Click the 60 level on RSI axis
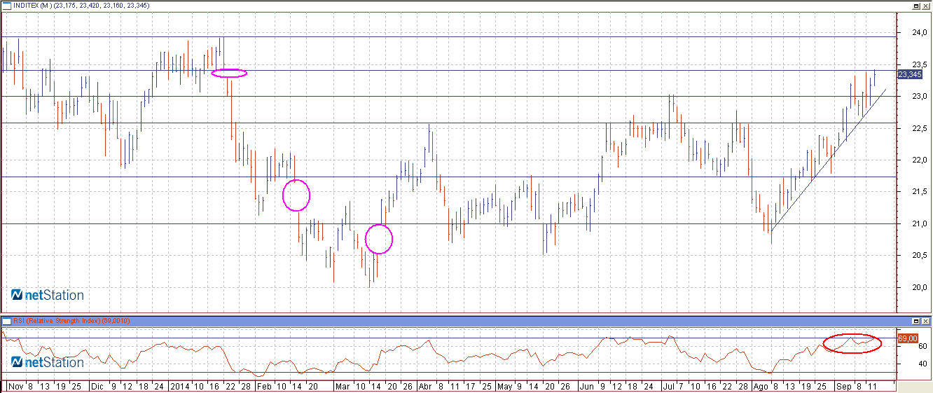 tap(923, 347)
